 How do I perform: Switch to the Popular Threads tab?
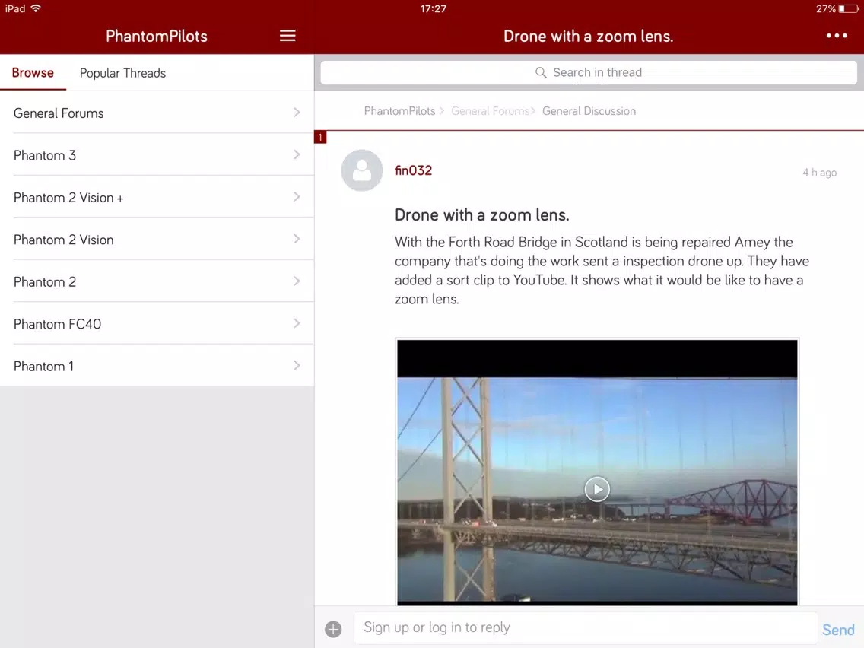[x=122, y=73]
